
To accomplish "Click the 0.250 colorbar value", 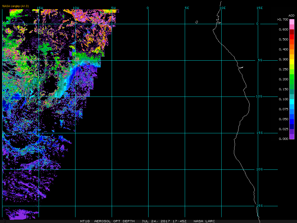I will pyautogui.click(x=284, y=70).
